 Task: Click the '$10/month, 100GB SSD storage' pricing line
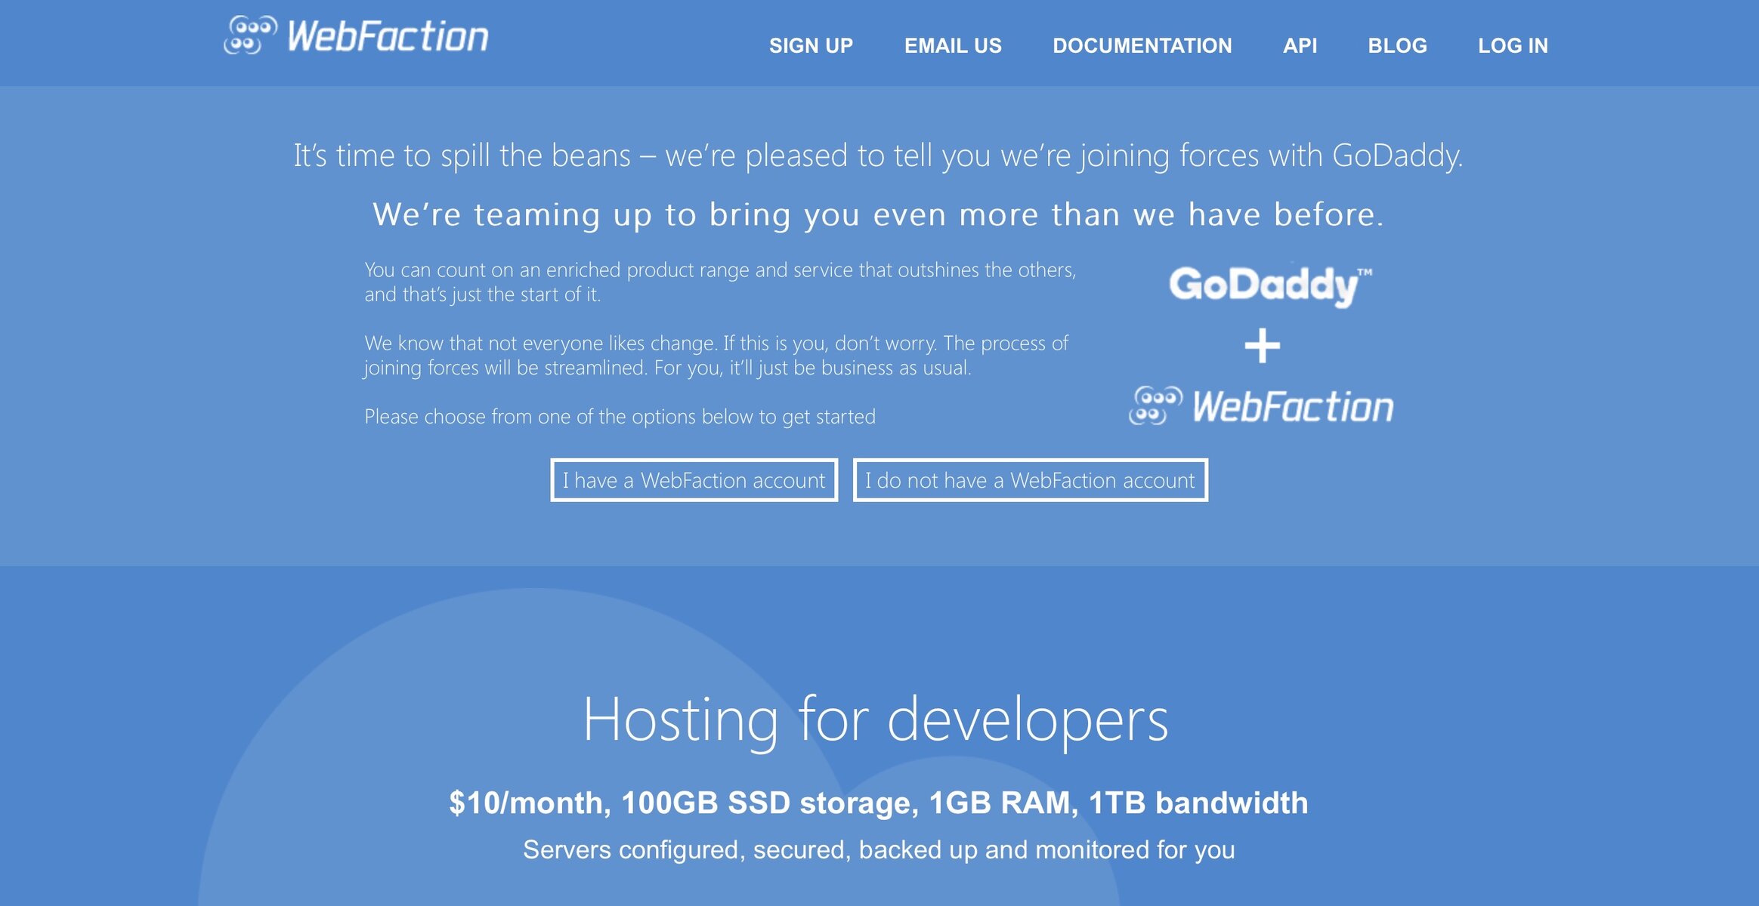[878, 803]
